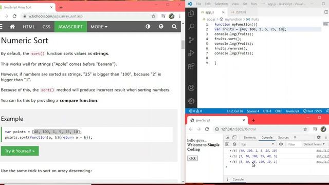Open Extensions view in VS Code
Image resolution: width=329 pixels, height=185 pixels.
(x=191, y=66)
